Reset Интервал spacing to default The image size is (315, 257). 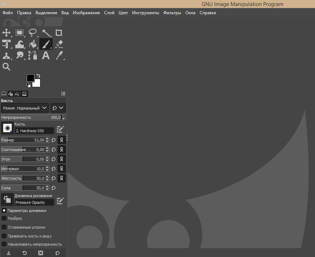53,169
